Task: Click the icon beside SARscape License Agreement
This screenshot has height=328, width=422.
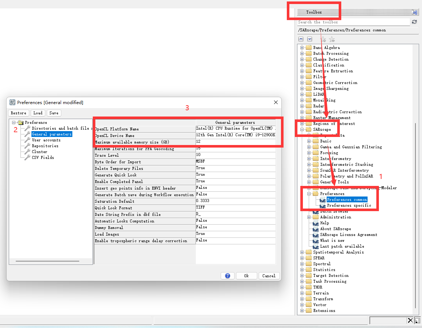Action: coord(316,235)
